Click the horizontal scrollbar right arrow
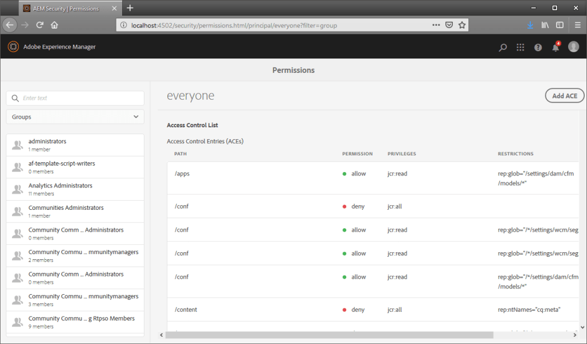 coord(575,335)
